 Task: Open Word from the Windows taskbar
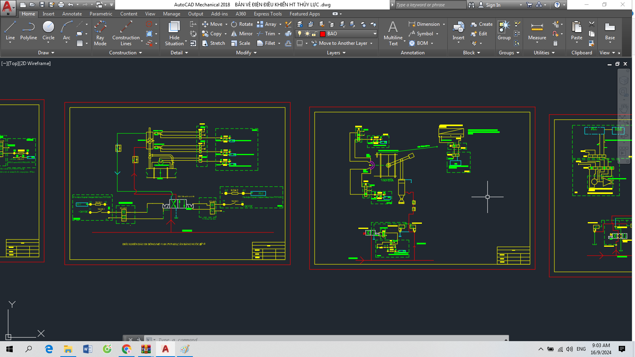pos(87,349)
